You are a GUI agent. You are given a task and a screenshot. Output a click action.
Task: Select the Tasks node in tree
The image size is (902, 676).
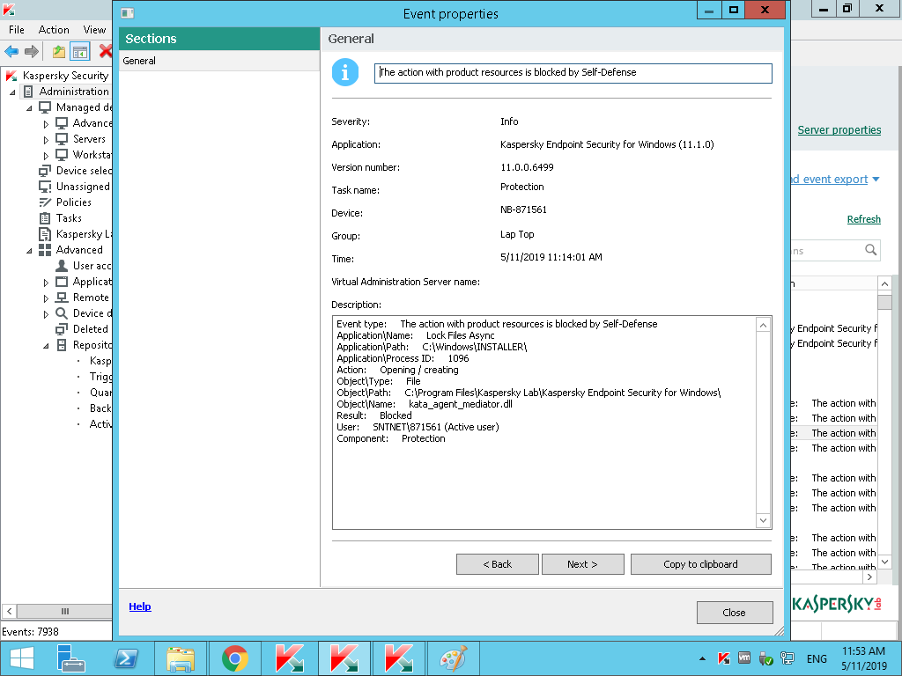point(69,218)
